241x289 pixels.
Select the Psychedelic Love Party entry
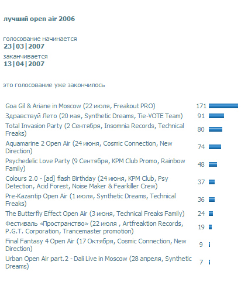pyautogui.click(x=95, y=164)
